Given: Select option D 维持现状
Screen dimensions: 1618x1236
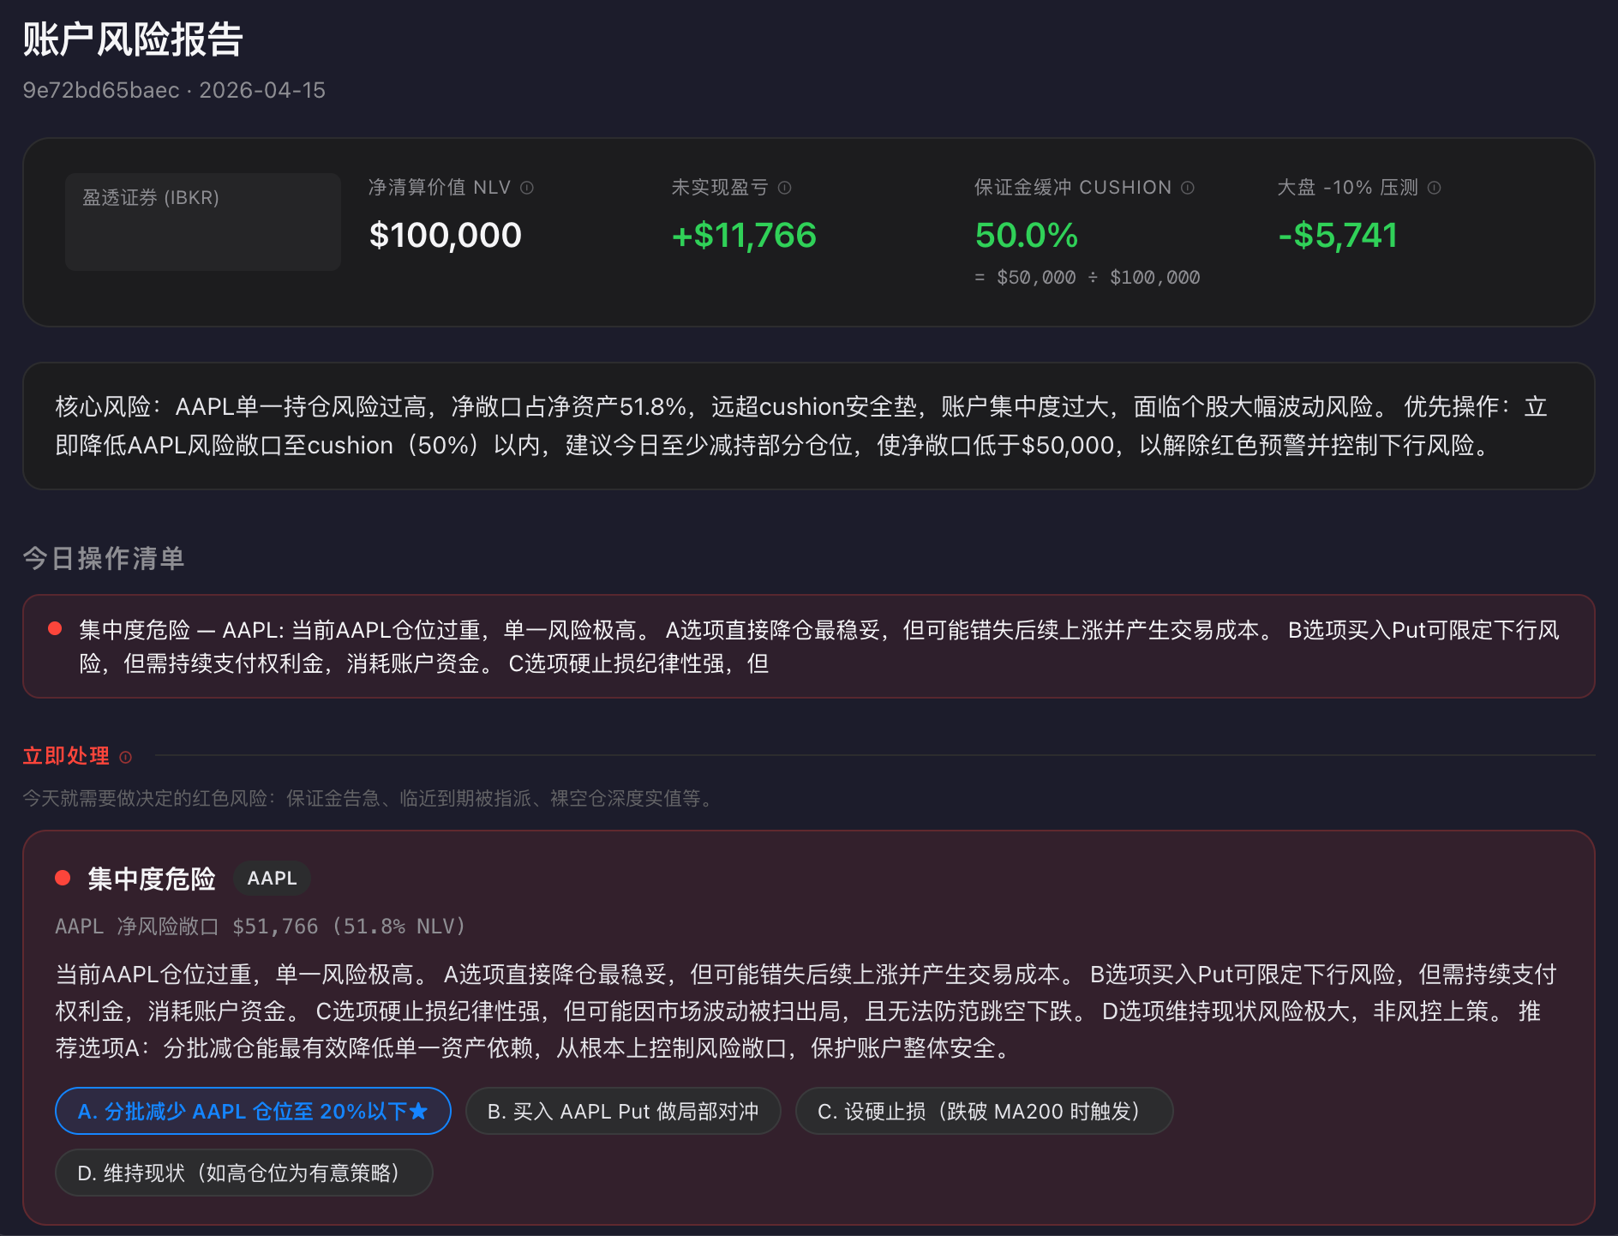Looking at the screenshot, I should [x=244, y=1172].
